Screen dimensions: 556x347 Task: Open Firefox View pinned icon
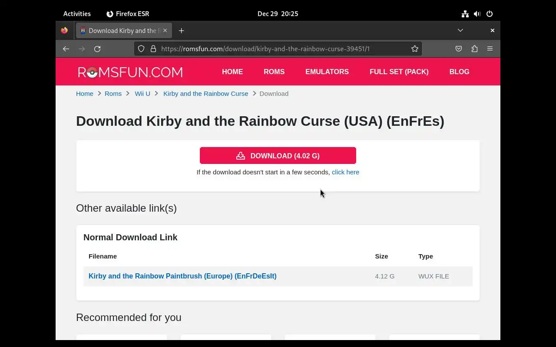pyautogui.click(x=64, y=30)
